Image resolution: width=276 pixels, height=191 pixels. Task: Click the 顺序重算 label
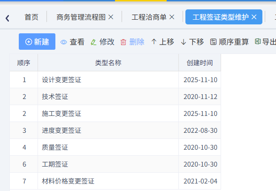(234, 42)
